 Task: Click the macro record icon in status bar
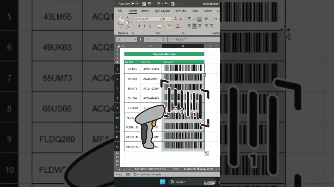click(x=128, y=175)
